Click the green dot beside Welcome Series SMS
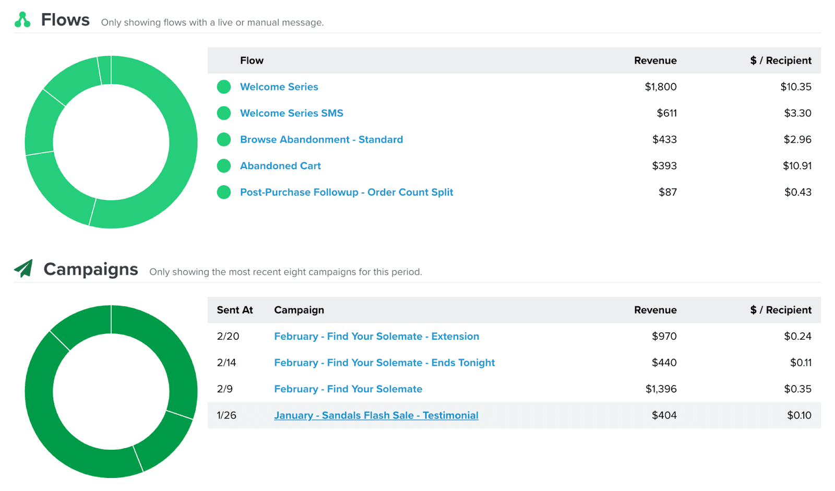Image resolution: width=835 pixels, height=491 pixels. point(223,113)
